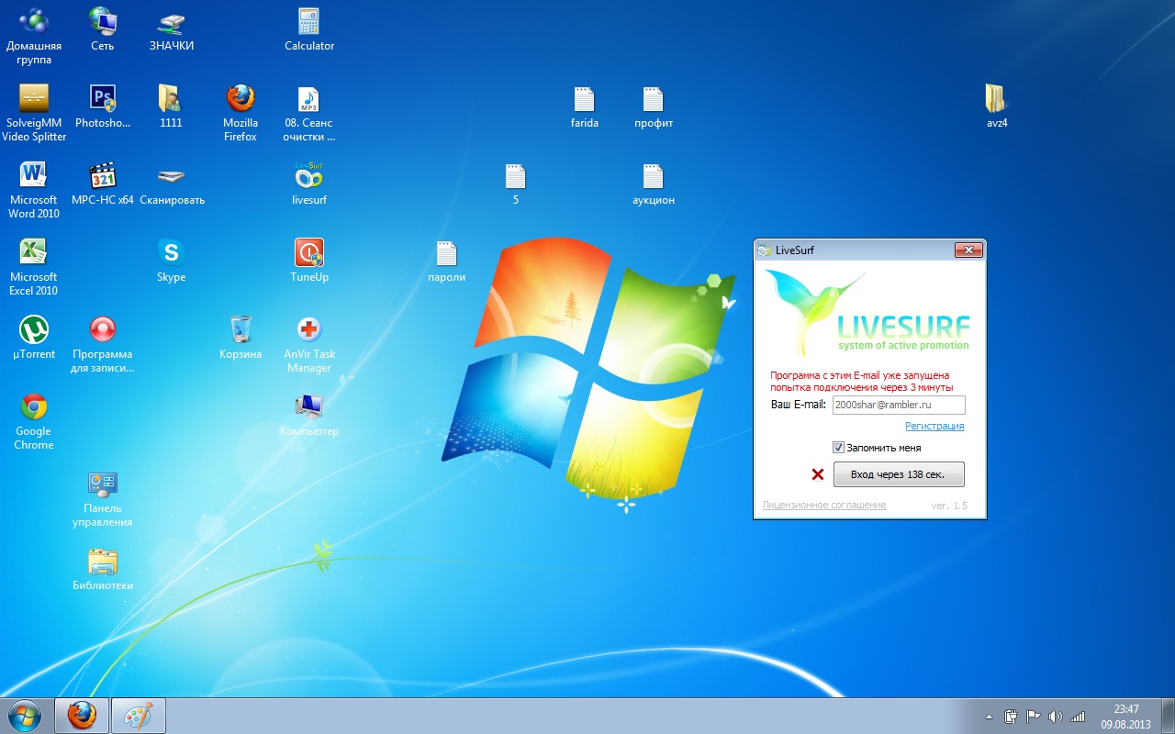Switch to Firefox in the taskbar
Image resolution: width=1175 pixels, height=734 pixels.
(x=82, y=716)
